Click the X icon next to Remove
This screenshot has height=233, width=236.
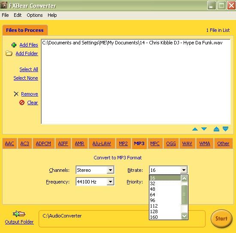16,94
